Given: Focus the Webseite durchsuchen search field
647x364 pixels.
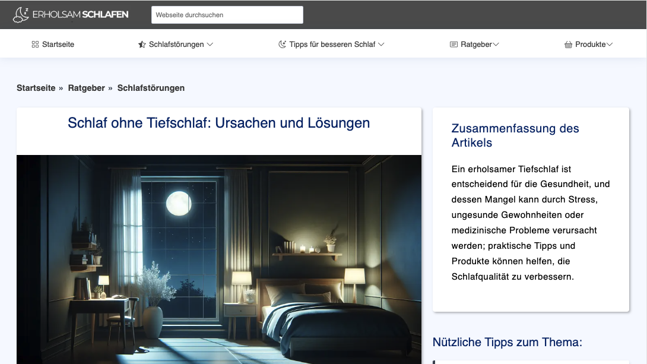Looking at the screenshot, I should 227,15.
